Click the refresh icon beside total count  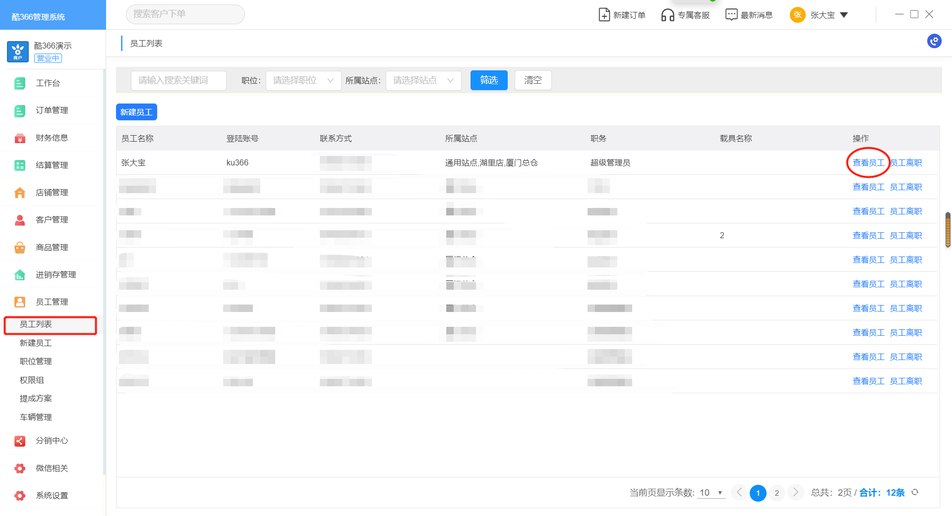(x=915, y=492)
